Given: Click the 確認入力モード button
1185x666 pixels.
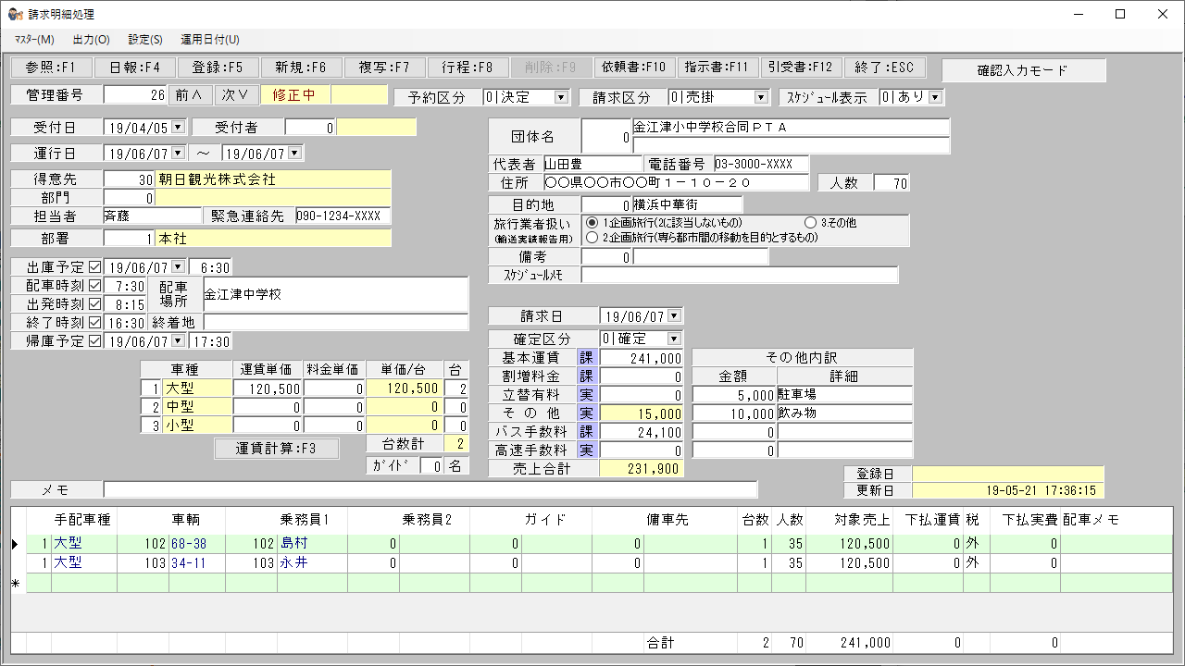Looking at the screenshot, I should coord(1023,70).
